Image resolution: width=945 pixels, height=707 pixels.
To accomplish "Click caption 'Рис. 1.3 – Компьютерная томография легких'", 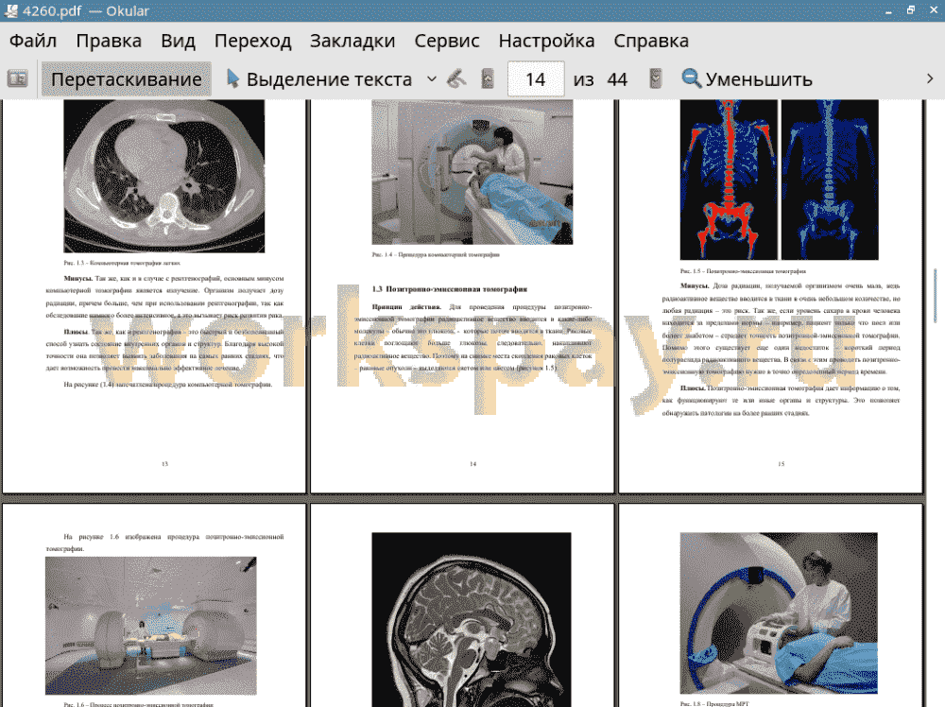I will click(122, 264).
